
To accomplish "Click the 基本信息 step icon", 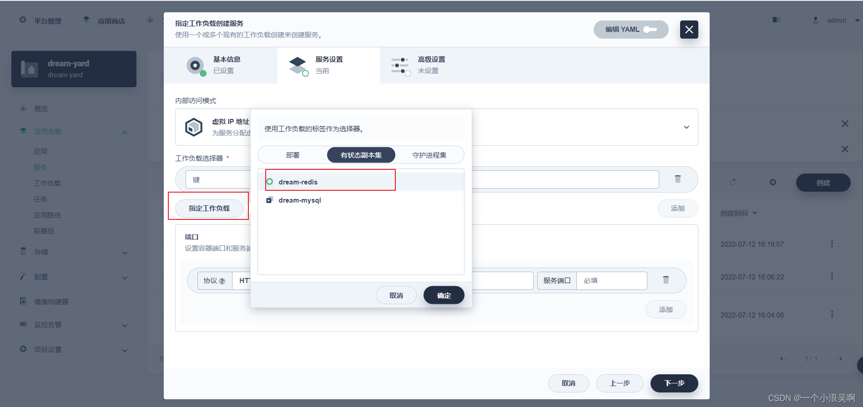I will (196, 66).
